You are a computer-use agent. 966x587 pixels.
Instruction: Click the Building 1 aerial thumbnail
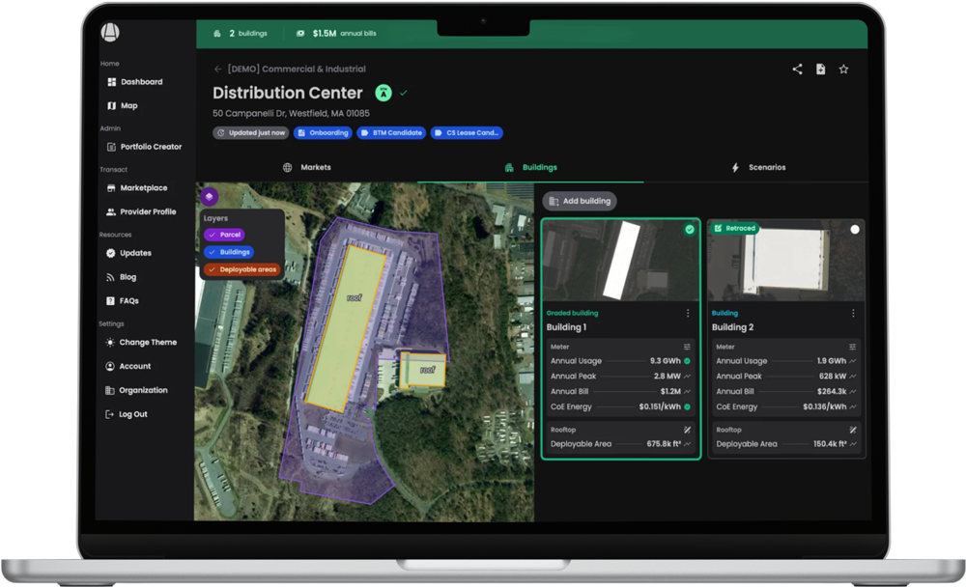pos(621,261)
